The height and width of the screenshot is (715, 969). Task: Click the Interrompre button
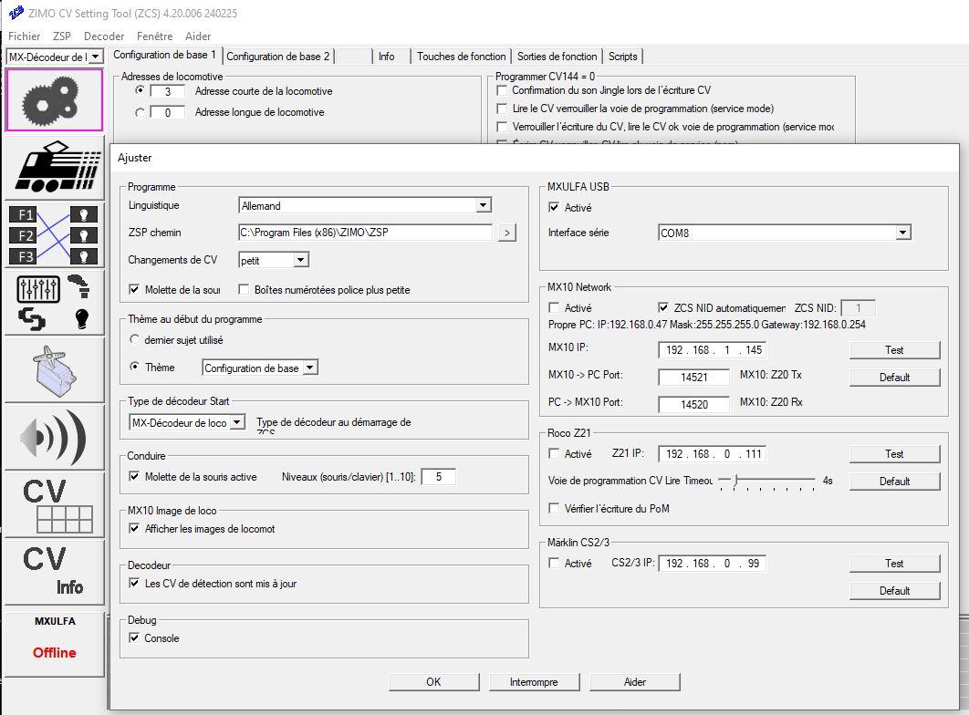534,681
